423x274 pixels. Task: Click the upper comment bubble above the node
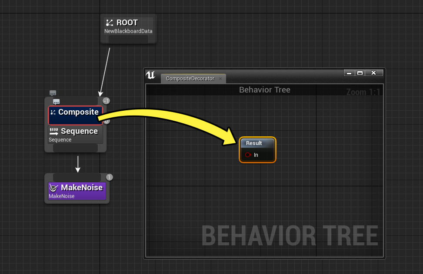tap(53, 93)
